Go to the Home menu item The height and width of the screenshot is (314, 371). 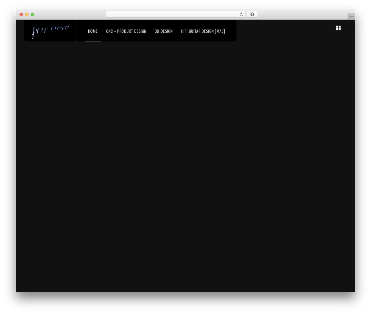click(x=93, y=31)
